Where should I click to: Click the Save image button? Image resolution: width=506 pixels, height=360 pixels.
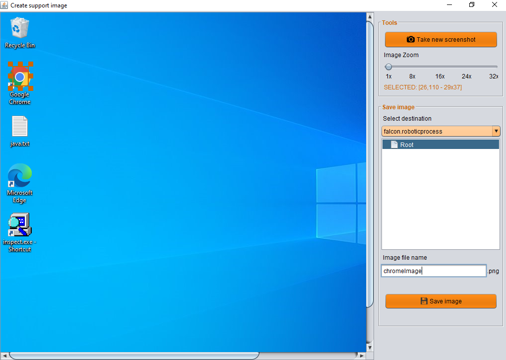point(441,301)
